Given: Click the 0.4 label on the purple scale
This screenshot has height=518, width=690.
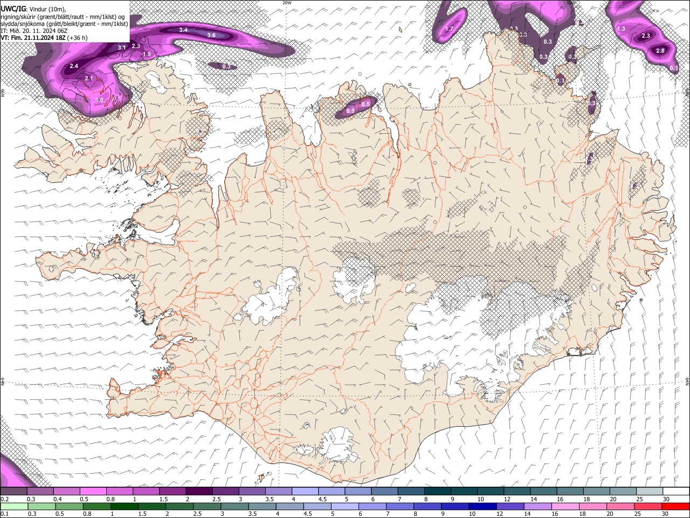Looking at the screenshot, I should [57, 499].
